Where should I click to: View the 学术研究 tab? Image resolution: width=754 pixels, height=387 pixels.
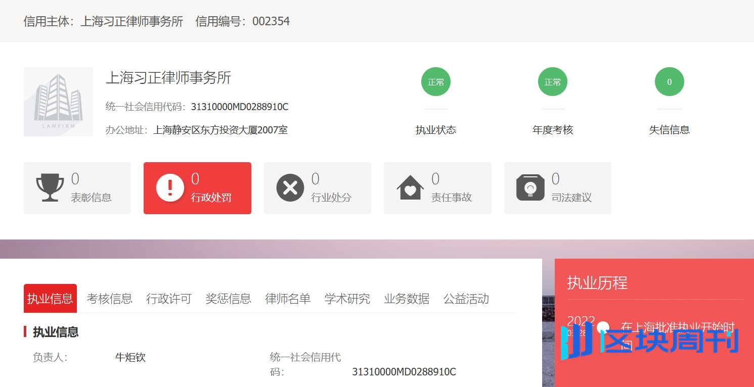click(347, 299)
